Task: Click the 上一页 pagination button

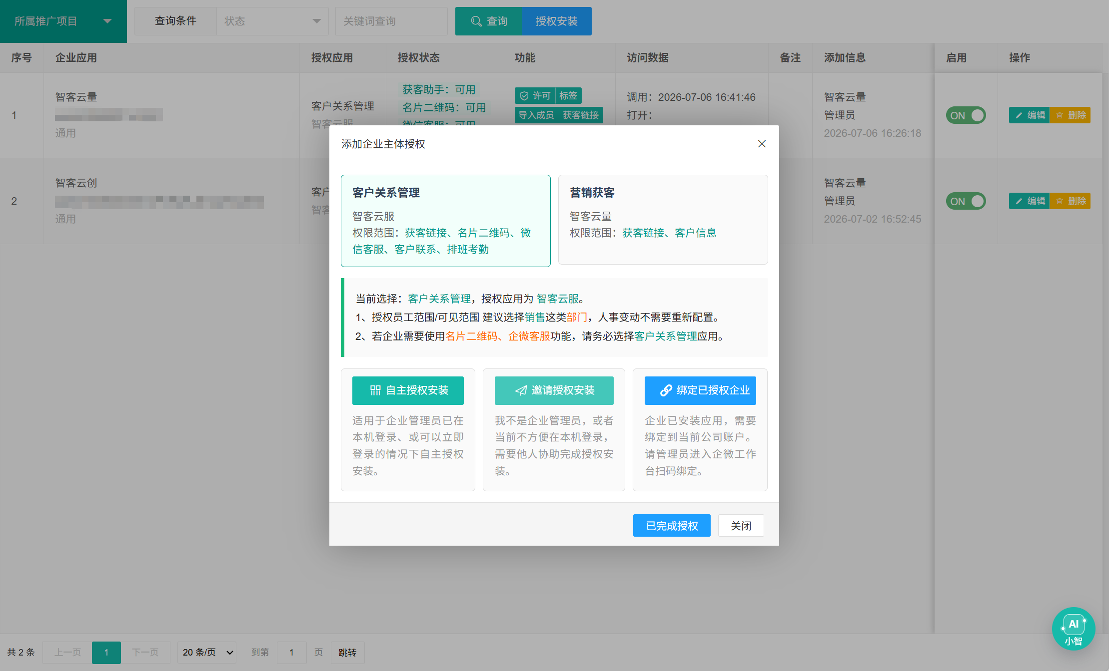Action: click(x=67, y=653)
